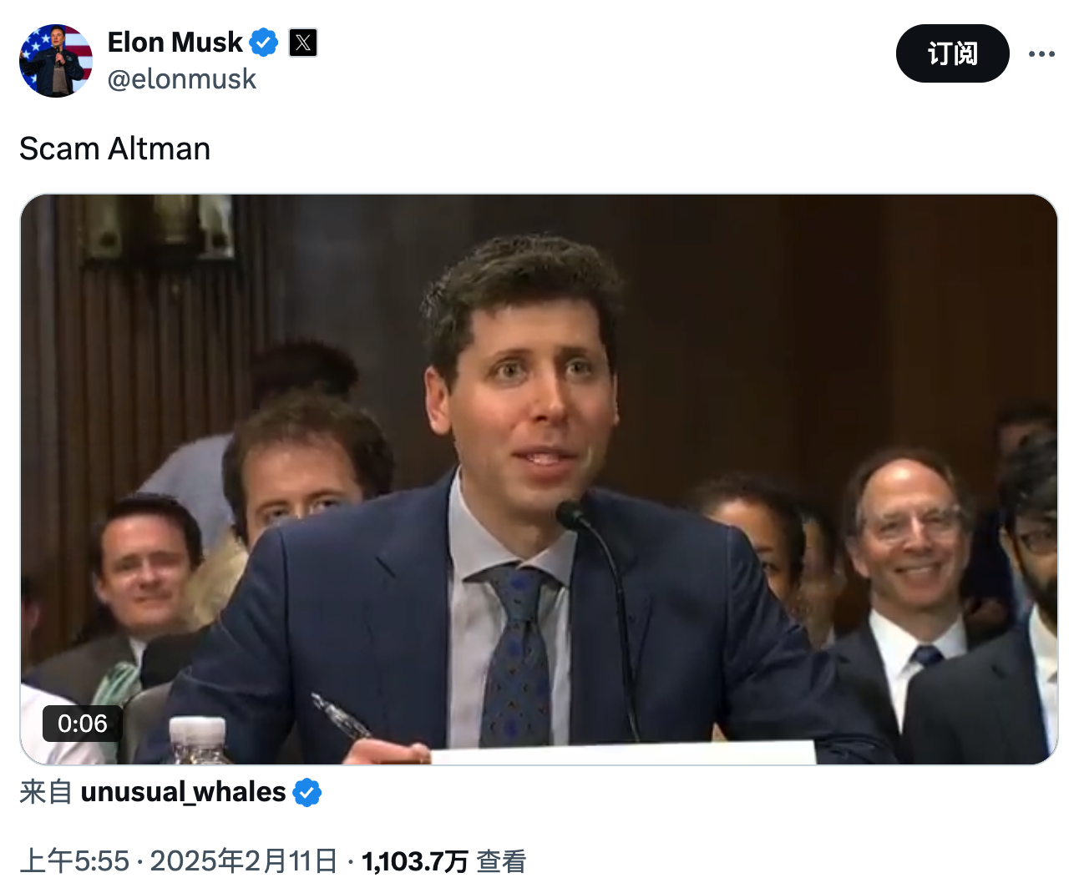This screenshot has height=893, width=1074.
Task: Click the blue verified badge beside Elon Musk
Action: tap(264, 42)
